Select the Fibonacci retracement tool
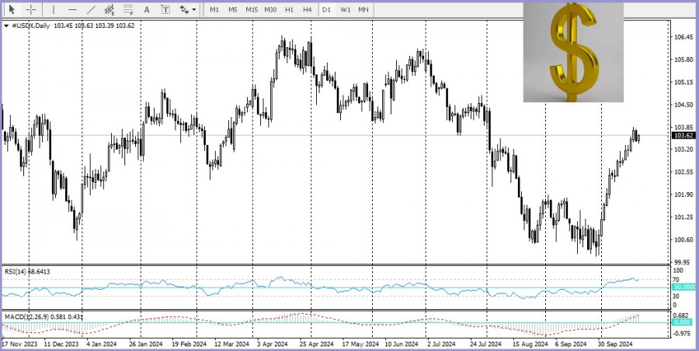699x351 pixels. tap(128, 9)
